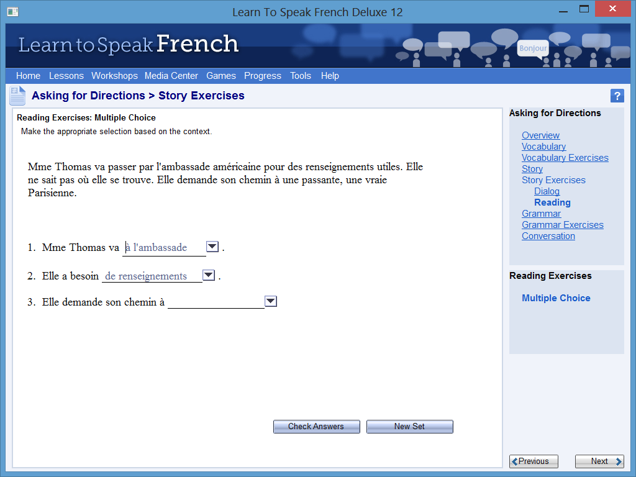Open the Dialog link
This screenshot has height=477, width=636.
click(x=547, y=191)
